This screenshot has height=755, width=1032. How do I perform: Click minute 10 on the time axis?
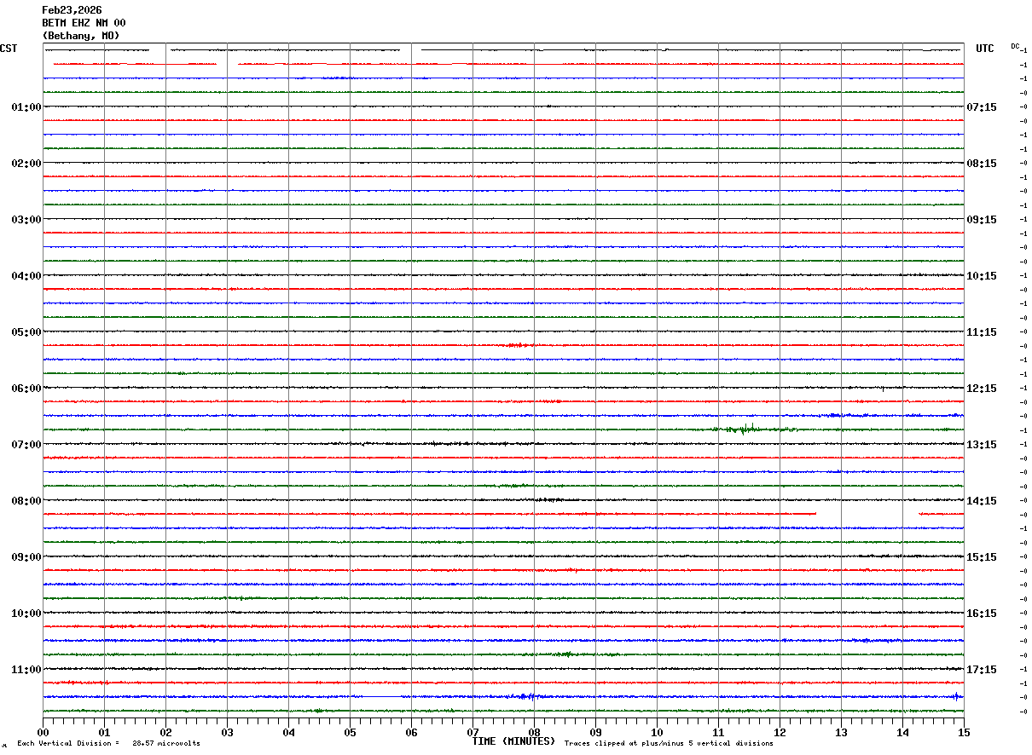657,732
